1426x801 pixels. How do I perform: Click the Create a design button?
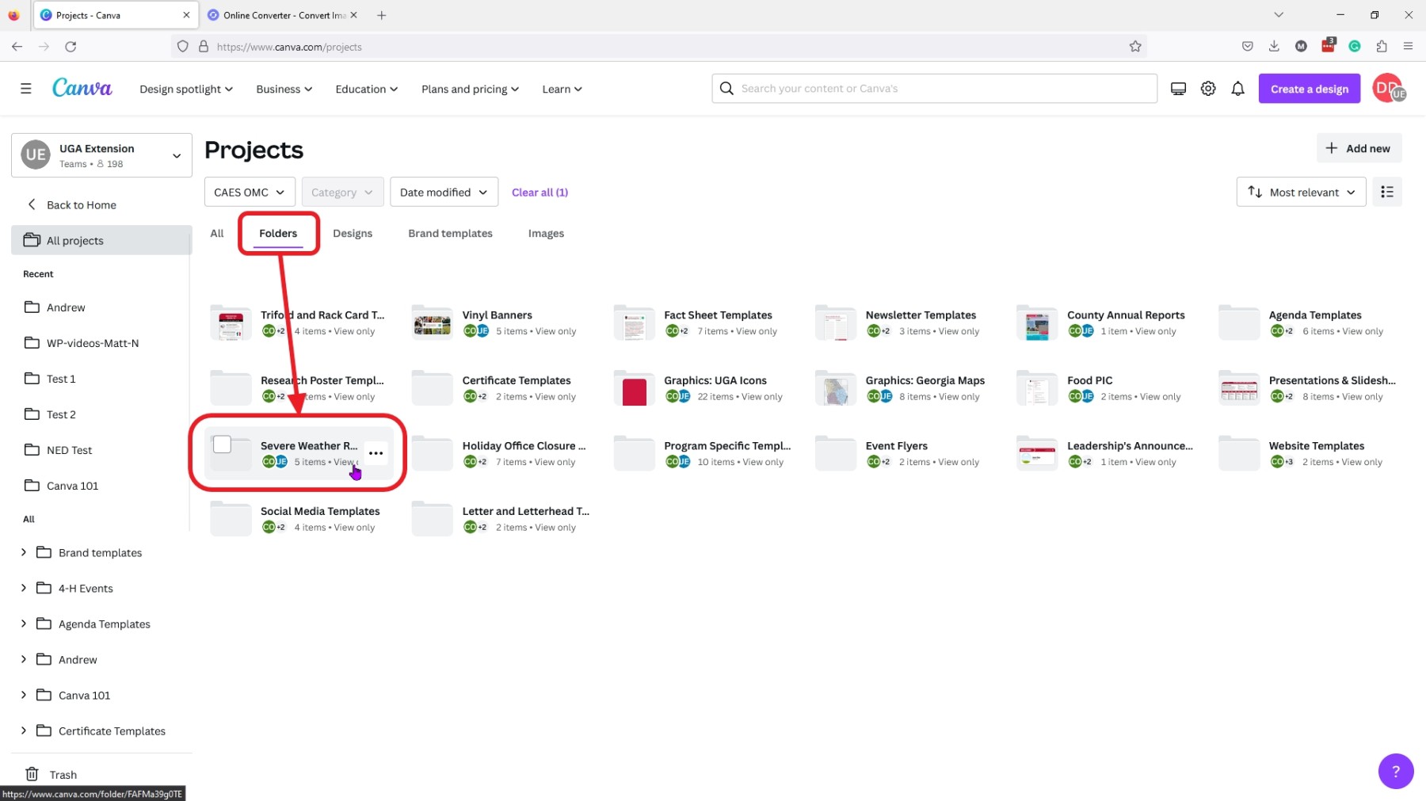1308,88
